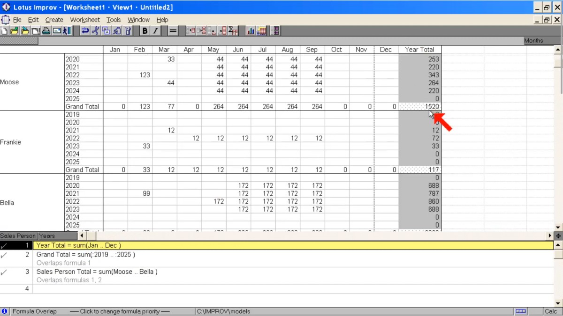Click the cross icon at formula pane corner

pos(558,236)
